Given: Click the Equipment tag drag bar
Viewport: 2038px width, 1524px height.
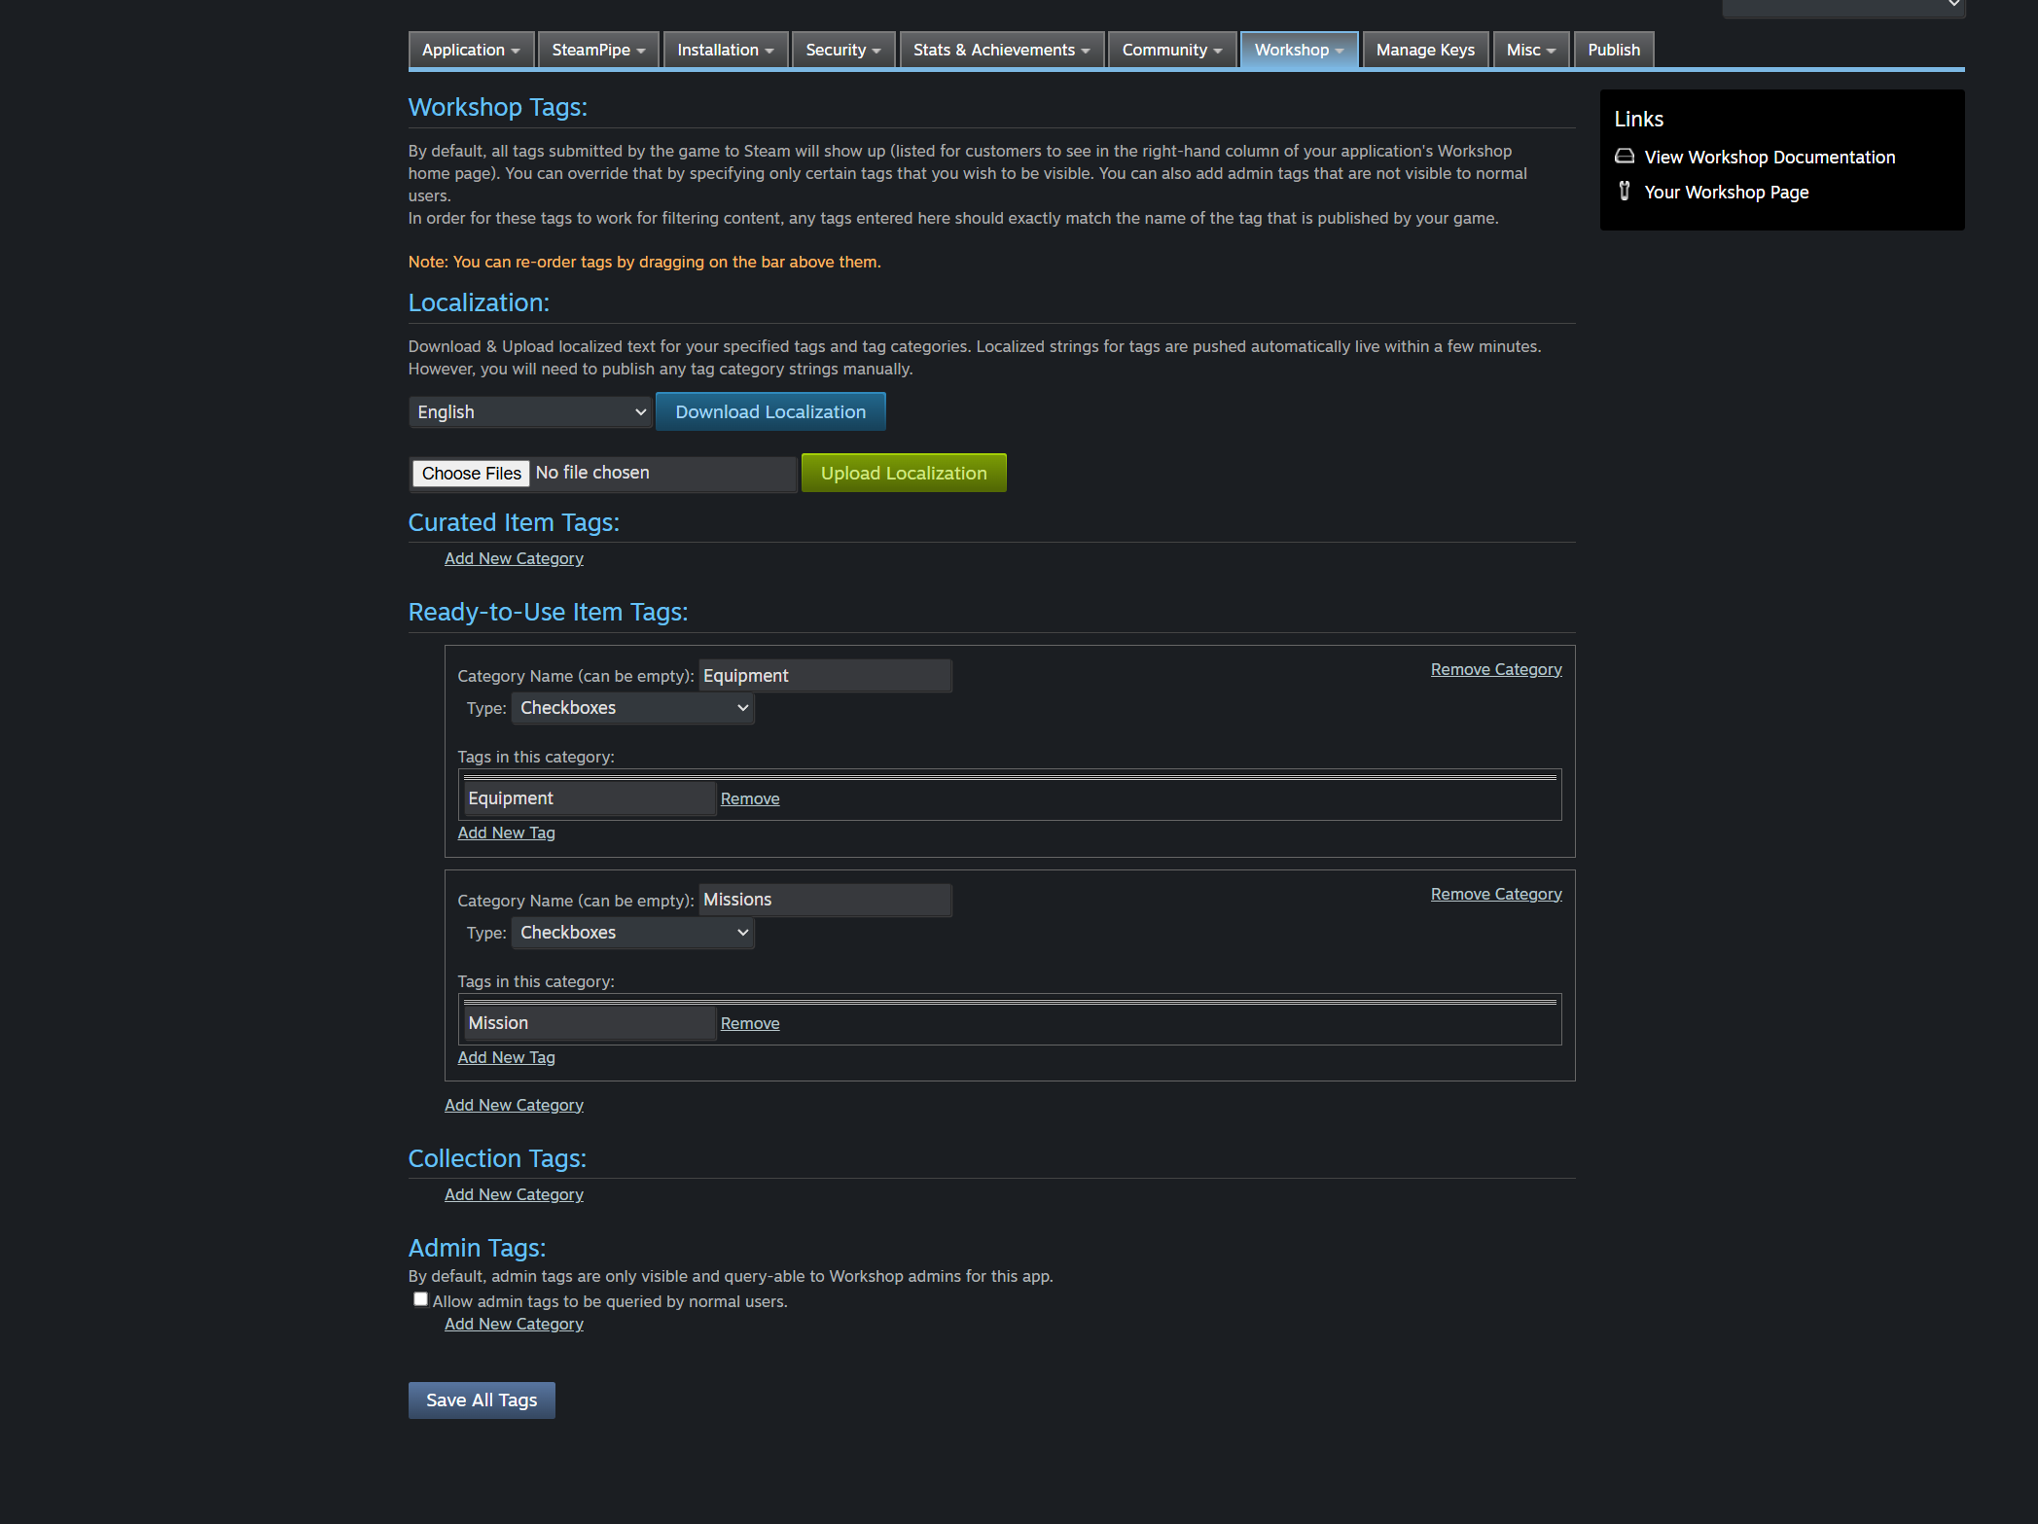Looking at the screenshot, I should pyautogui.click(x=1010, y=777).
